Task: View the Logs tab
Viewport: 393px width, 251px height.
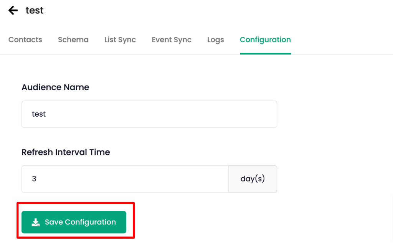Action: [x=216, y=40]
